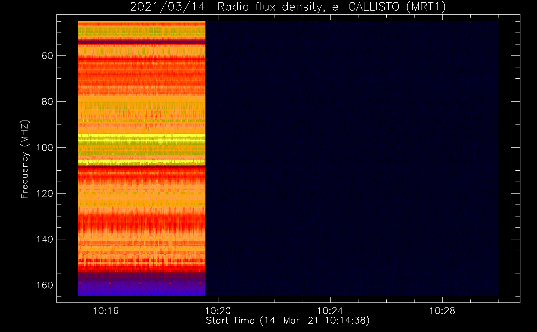
Task: Click the 10:16 time tick label
Action: (106, 311)
